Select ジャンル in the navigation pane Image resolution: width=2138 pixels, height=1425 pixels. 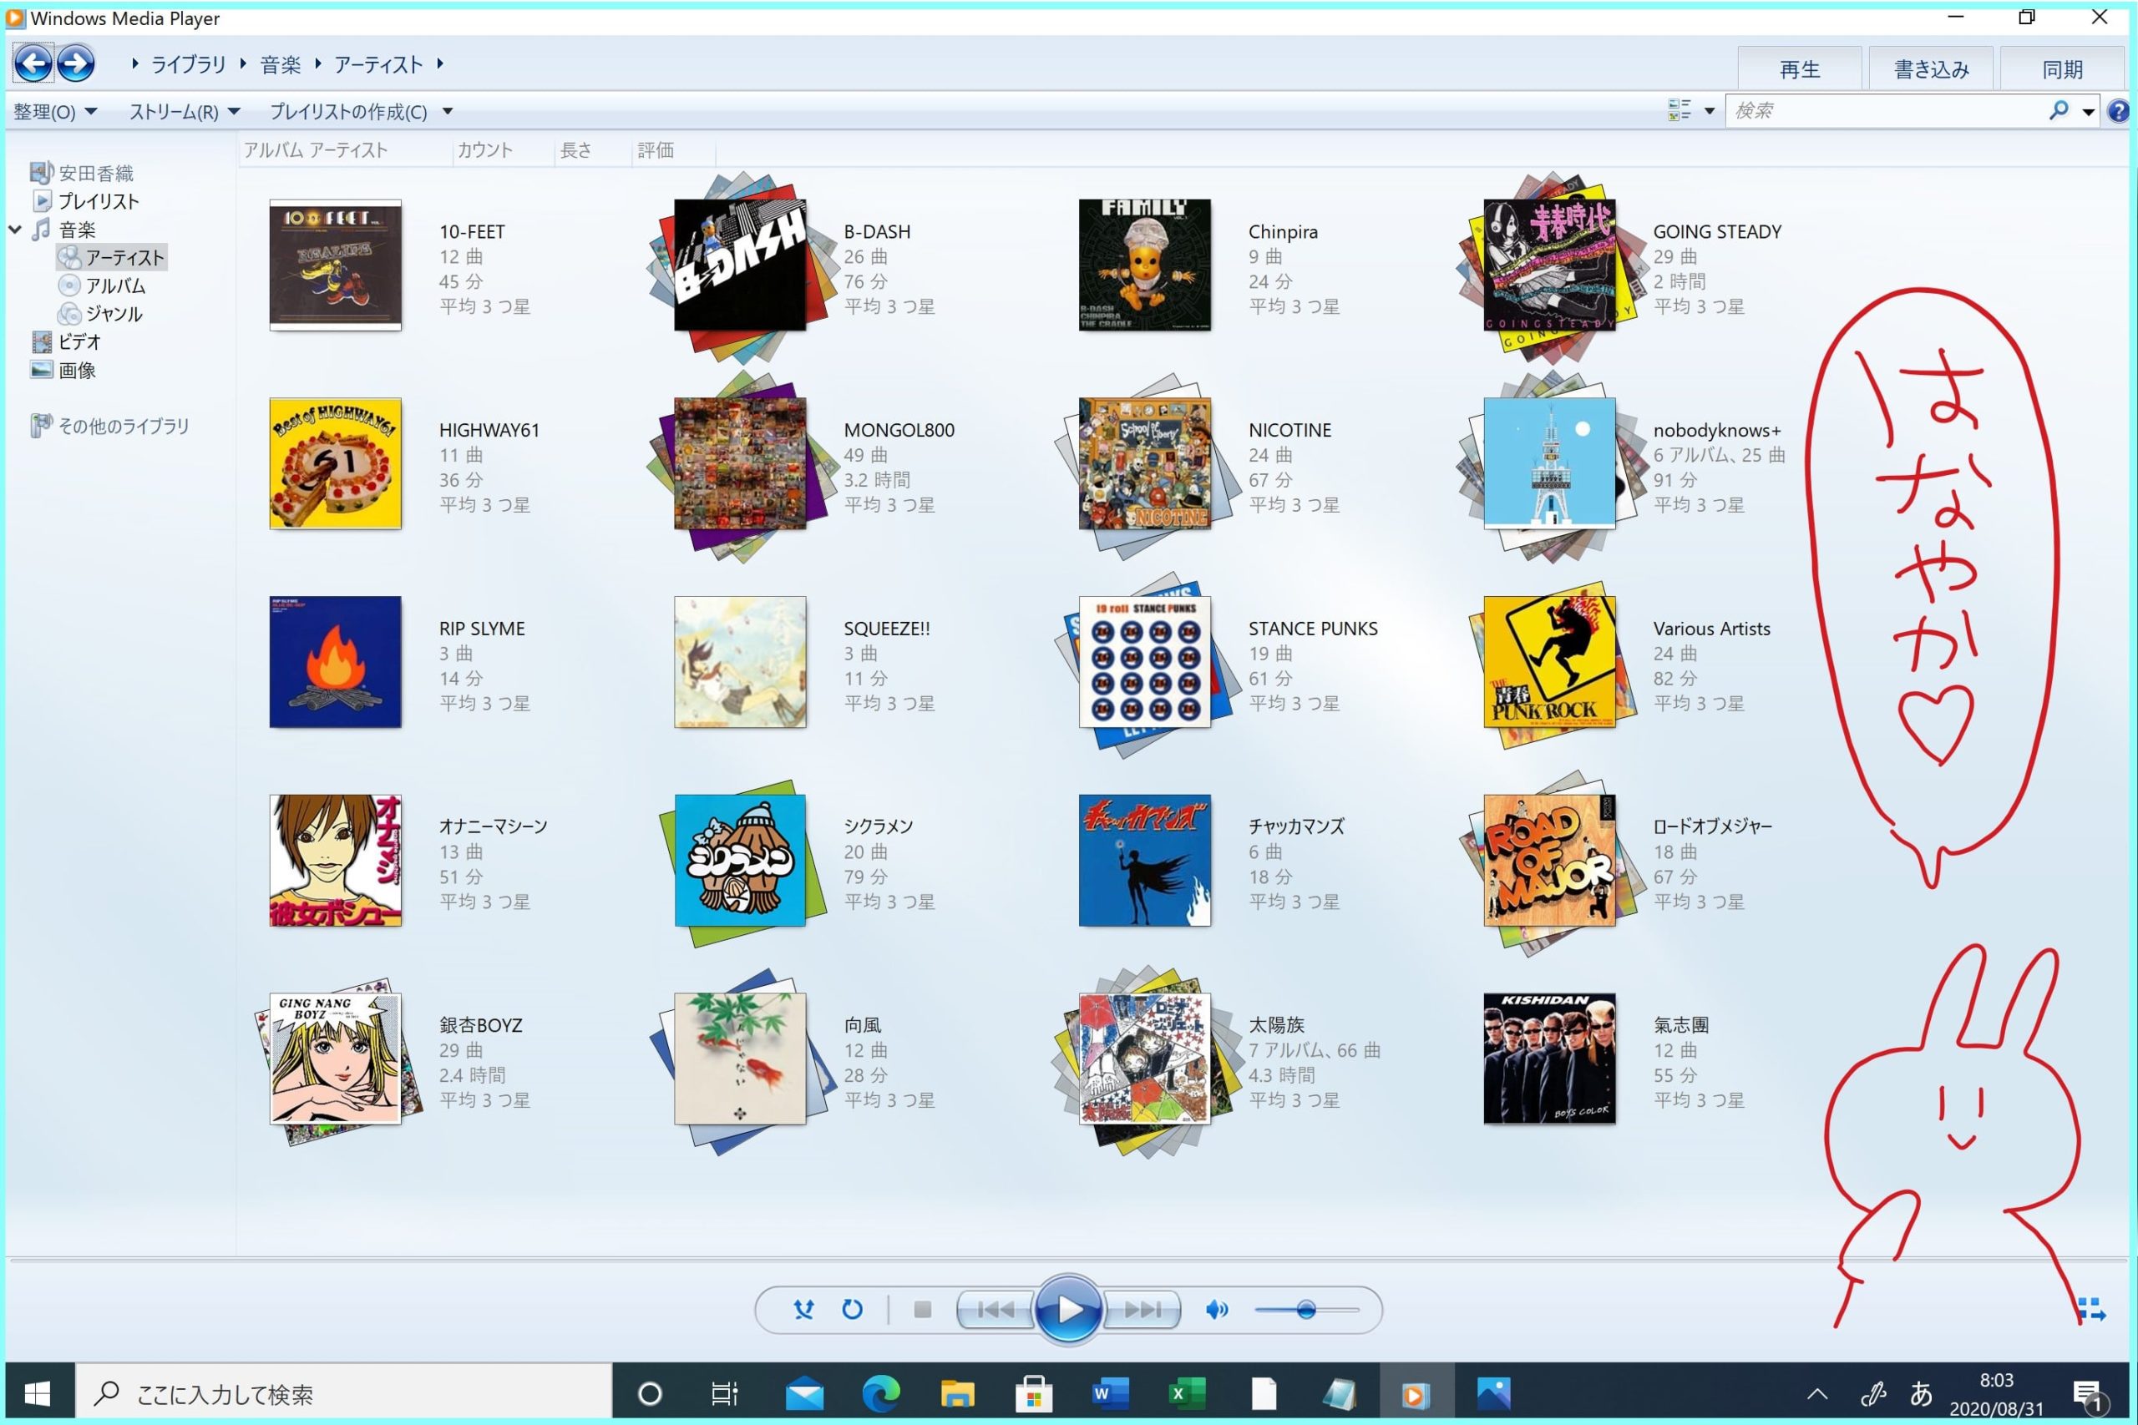[114, 314]
